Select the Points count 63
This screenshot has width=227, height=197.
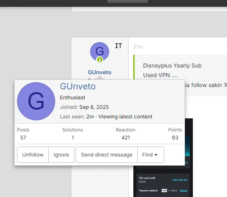[175, 137]
